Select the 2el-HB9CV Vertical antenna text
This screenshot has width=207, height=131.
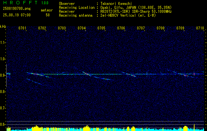click(x=128, y=15)
